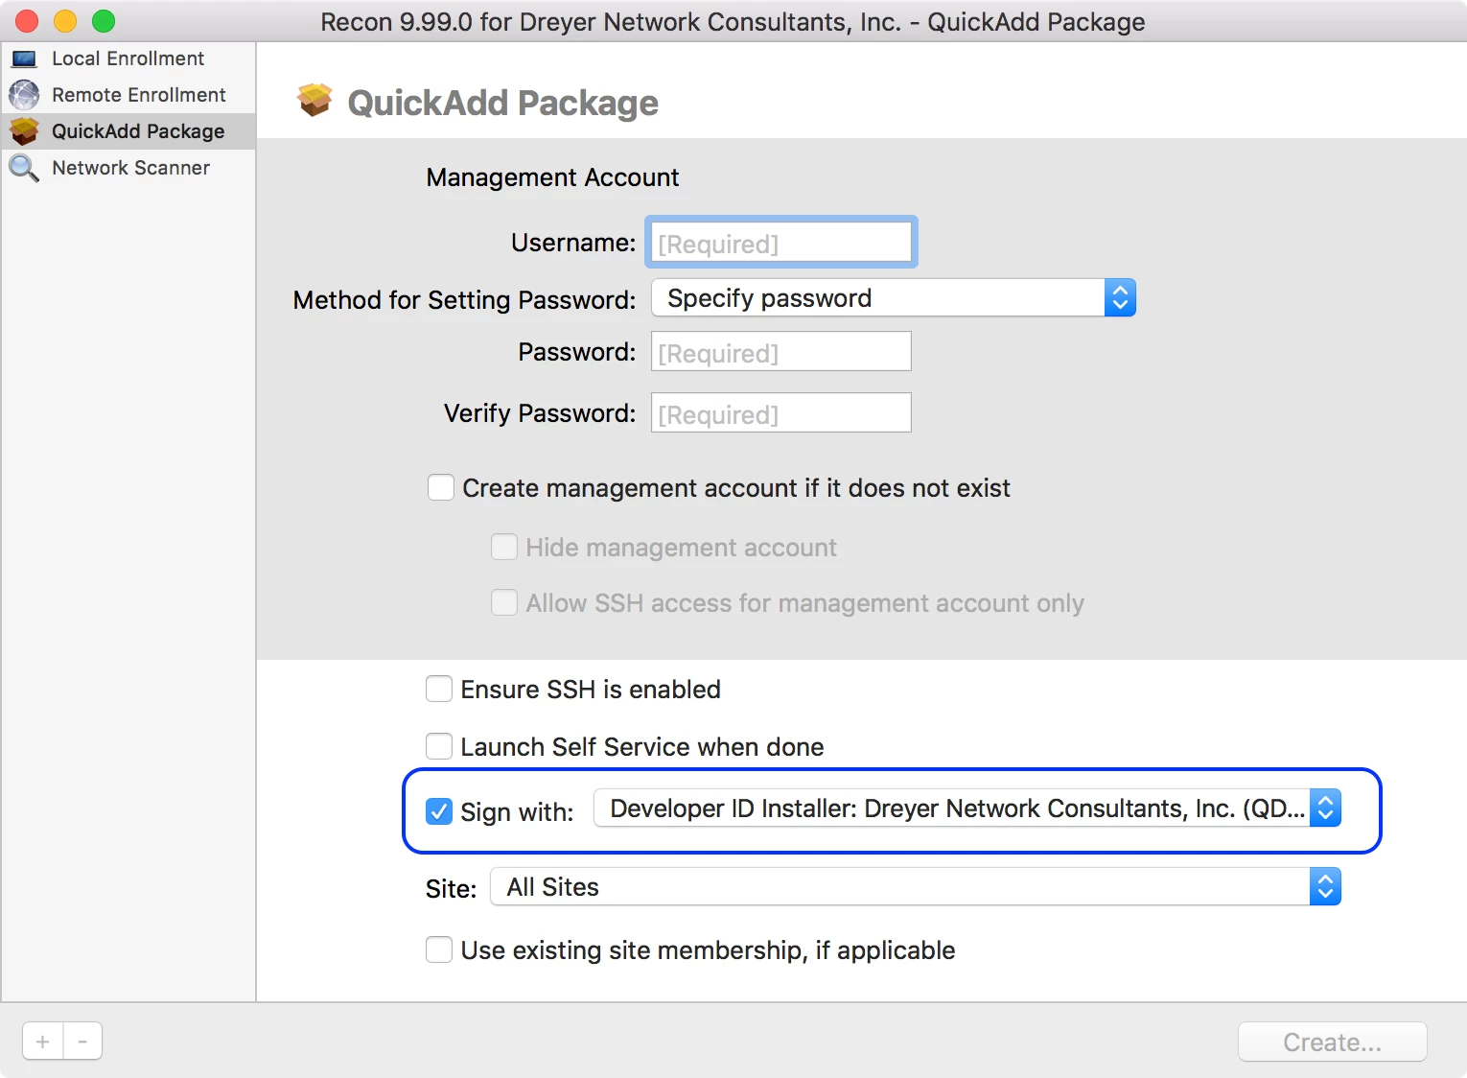Close the Recon window with red button
The width and height of the screenshot is (1467, 1078).
pyautogui.click(x=27, y=21)
